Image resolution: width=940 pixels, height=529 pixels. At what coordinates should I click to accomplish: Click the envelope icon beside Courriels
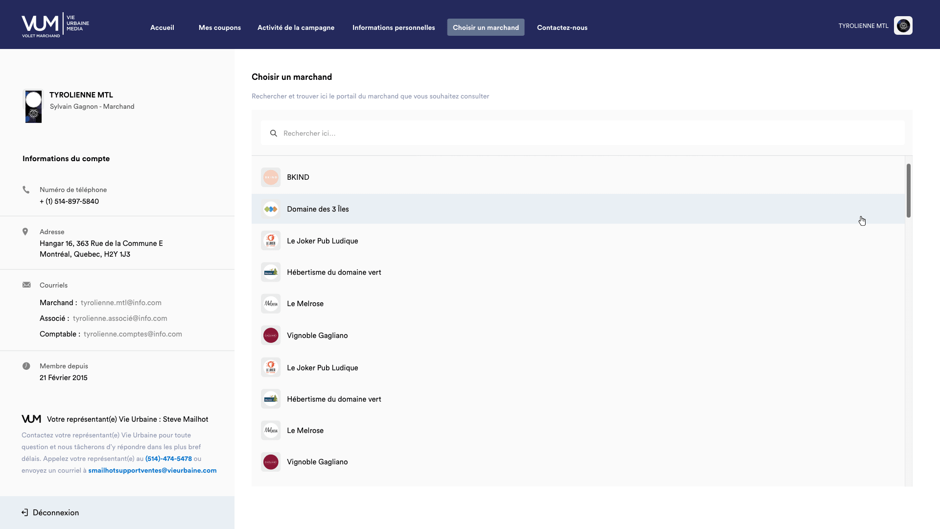tap(26, 285)
